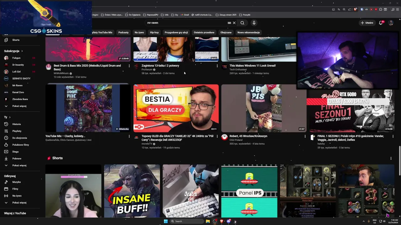Open Zbrodnia Ikara subscription channel
The width and height of the screenshot is (401, 225).
[20, 99]
